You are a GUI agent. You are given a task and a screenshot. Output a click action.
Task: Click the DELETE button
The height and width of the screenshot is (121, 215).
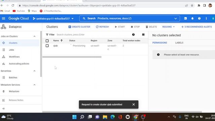[151, 27]
